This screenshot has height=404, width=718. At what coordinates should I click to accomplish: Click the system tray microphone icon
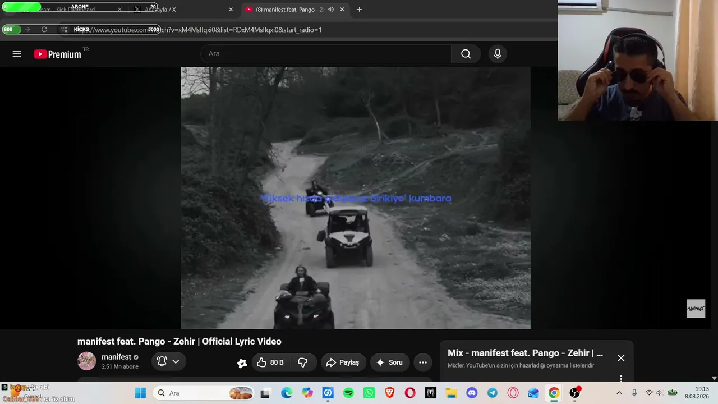pos(634,393)
